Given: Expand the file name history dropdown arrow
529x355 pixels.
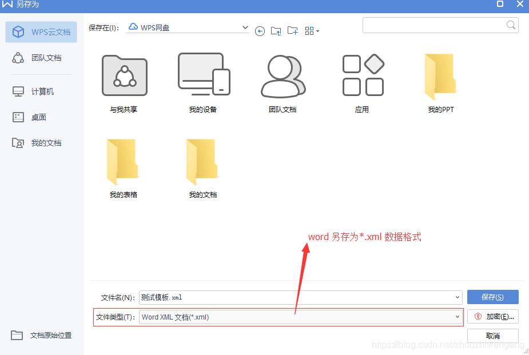Looking at the screenshot, I should 457,297.
